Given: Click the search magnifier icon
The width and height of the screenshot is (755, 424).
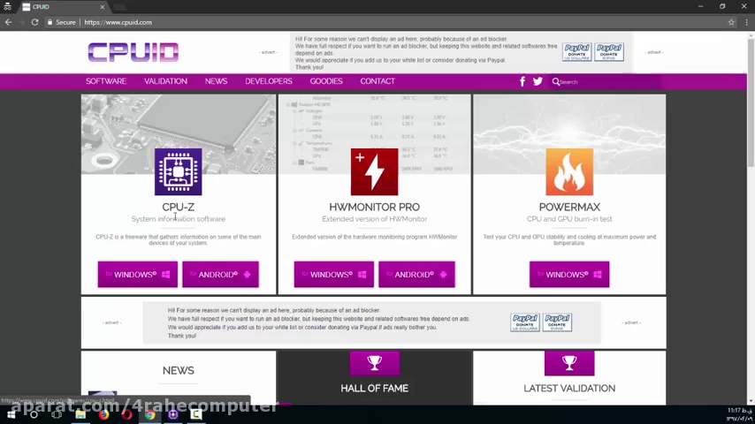Looking at the screenshot, I should pyautogui.click(x=556, y=82).
